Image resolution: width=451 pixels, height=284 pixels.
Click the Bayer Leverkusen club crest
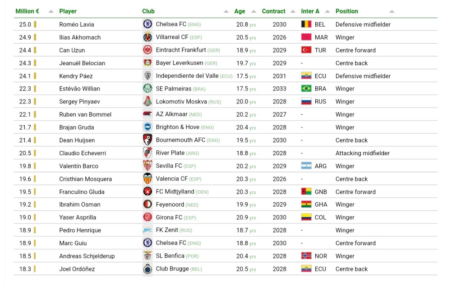[x=147, y=63]
